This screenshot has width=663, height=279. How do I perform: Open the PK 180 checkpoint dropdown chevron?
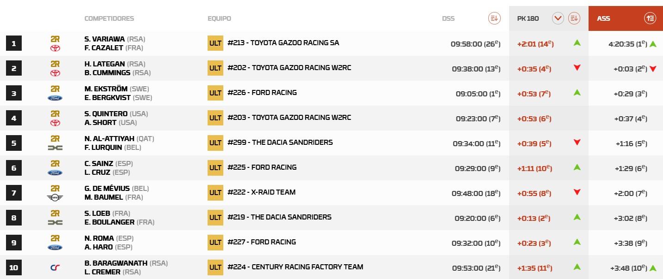pyautogui.click(x=558, y=18)
